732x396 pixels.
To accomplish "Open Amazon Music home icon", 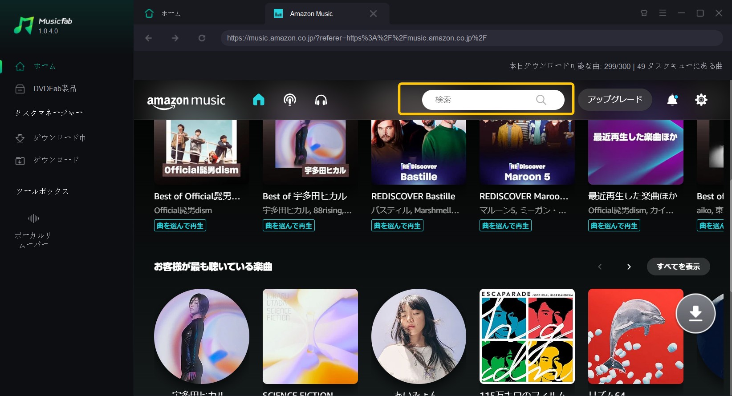I will [259, 100].
